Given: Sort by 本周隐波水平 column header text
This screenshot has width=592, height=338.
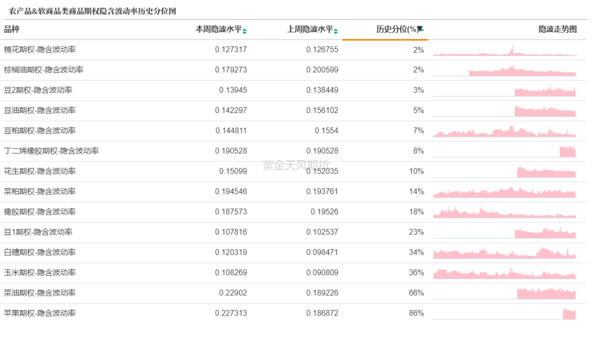Looking at the screenshot, I should coord(218,30).
